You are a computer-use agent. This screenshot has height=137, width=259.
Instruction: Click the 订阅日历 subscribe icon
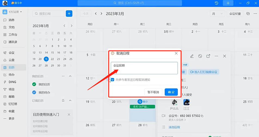(63, 100)
